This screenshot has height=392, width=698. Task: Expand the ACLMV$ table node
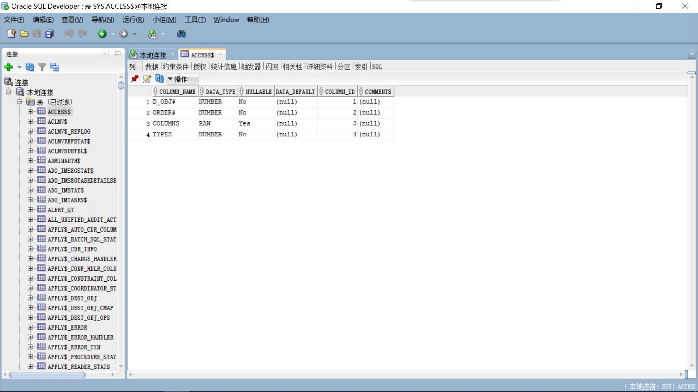point(30,122)
